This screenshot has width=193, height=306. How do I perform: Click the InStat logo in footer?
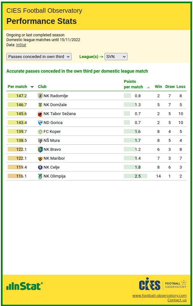click(x=25, y=286)
